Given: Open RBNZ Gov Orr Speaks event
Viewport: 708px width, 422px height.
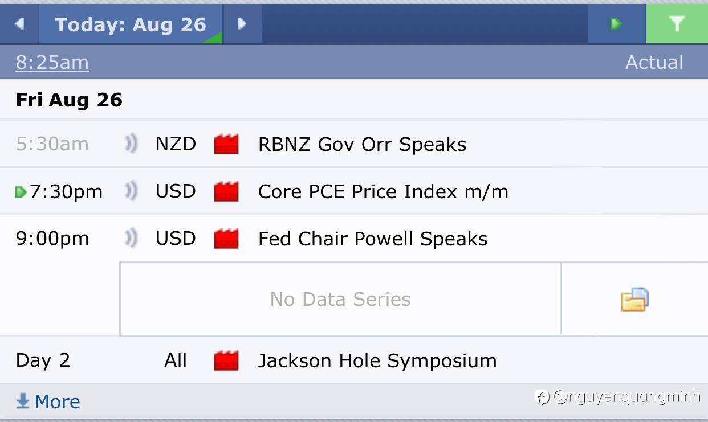Looking at the screenshot, I should (x=362, y=145).
